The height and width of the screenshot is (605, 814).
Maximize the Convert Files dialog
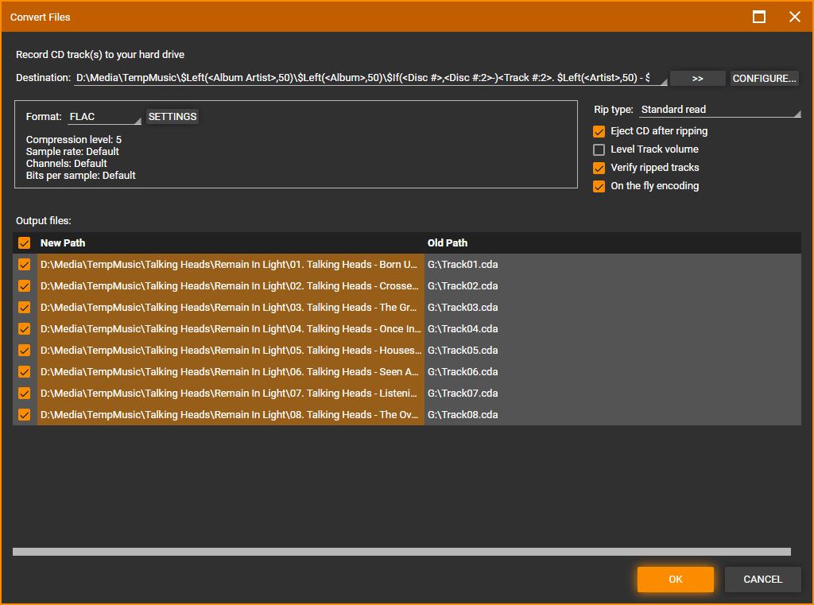(x=759, y=17)
